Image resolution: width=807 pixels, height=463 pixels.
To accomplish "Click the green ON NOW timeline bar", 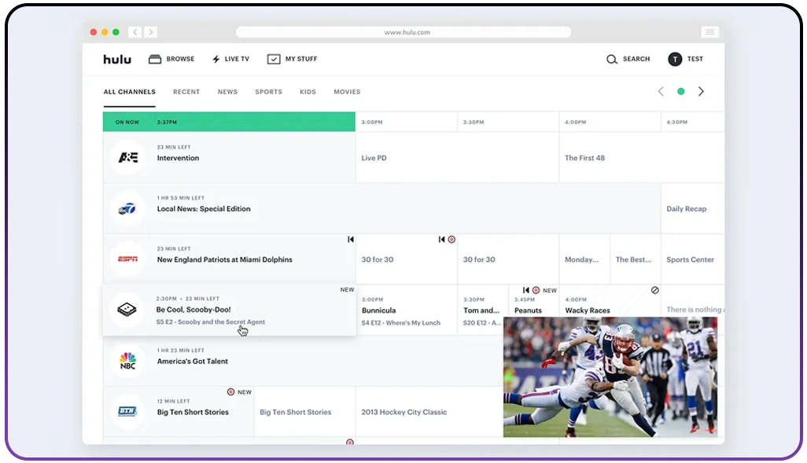I will tap(228, 122).
